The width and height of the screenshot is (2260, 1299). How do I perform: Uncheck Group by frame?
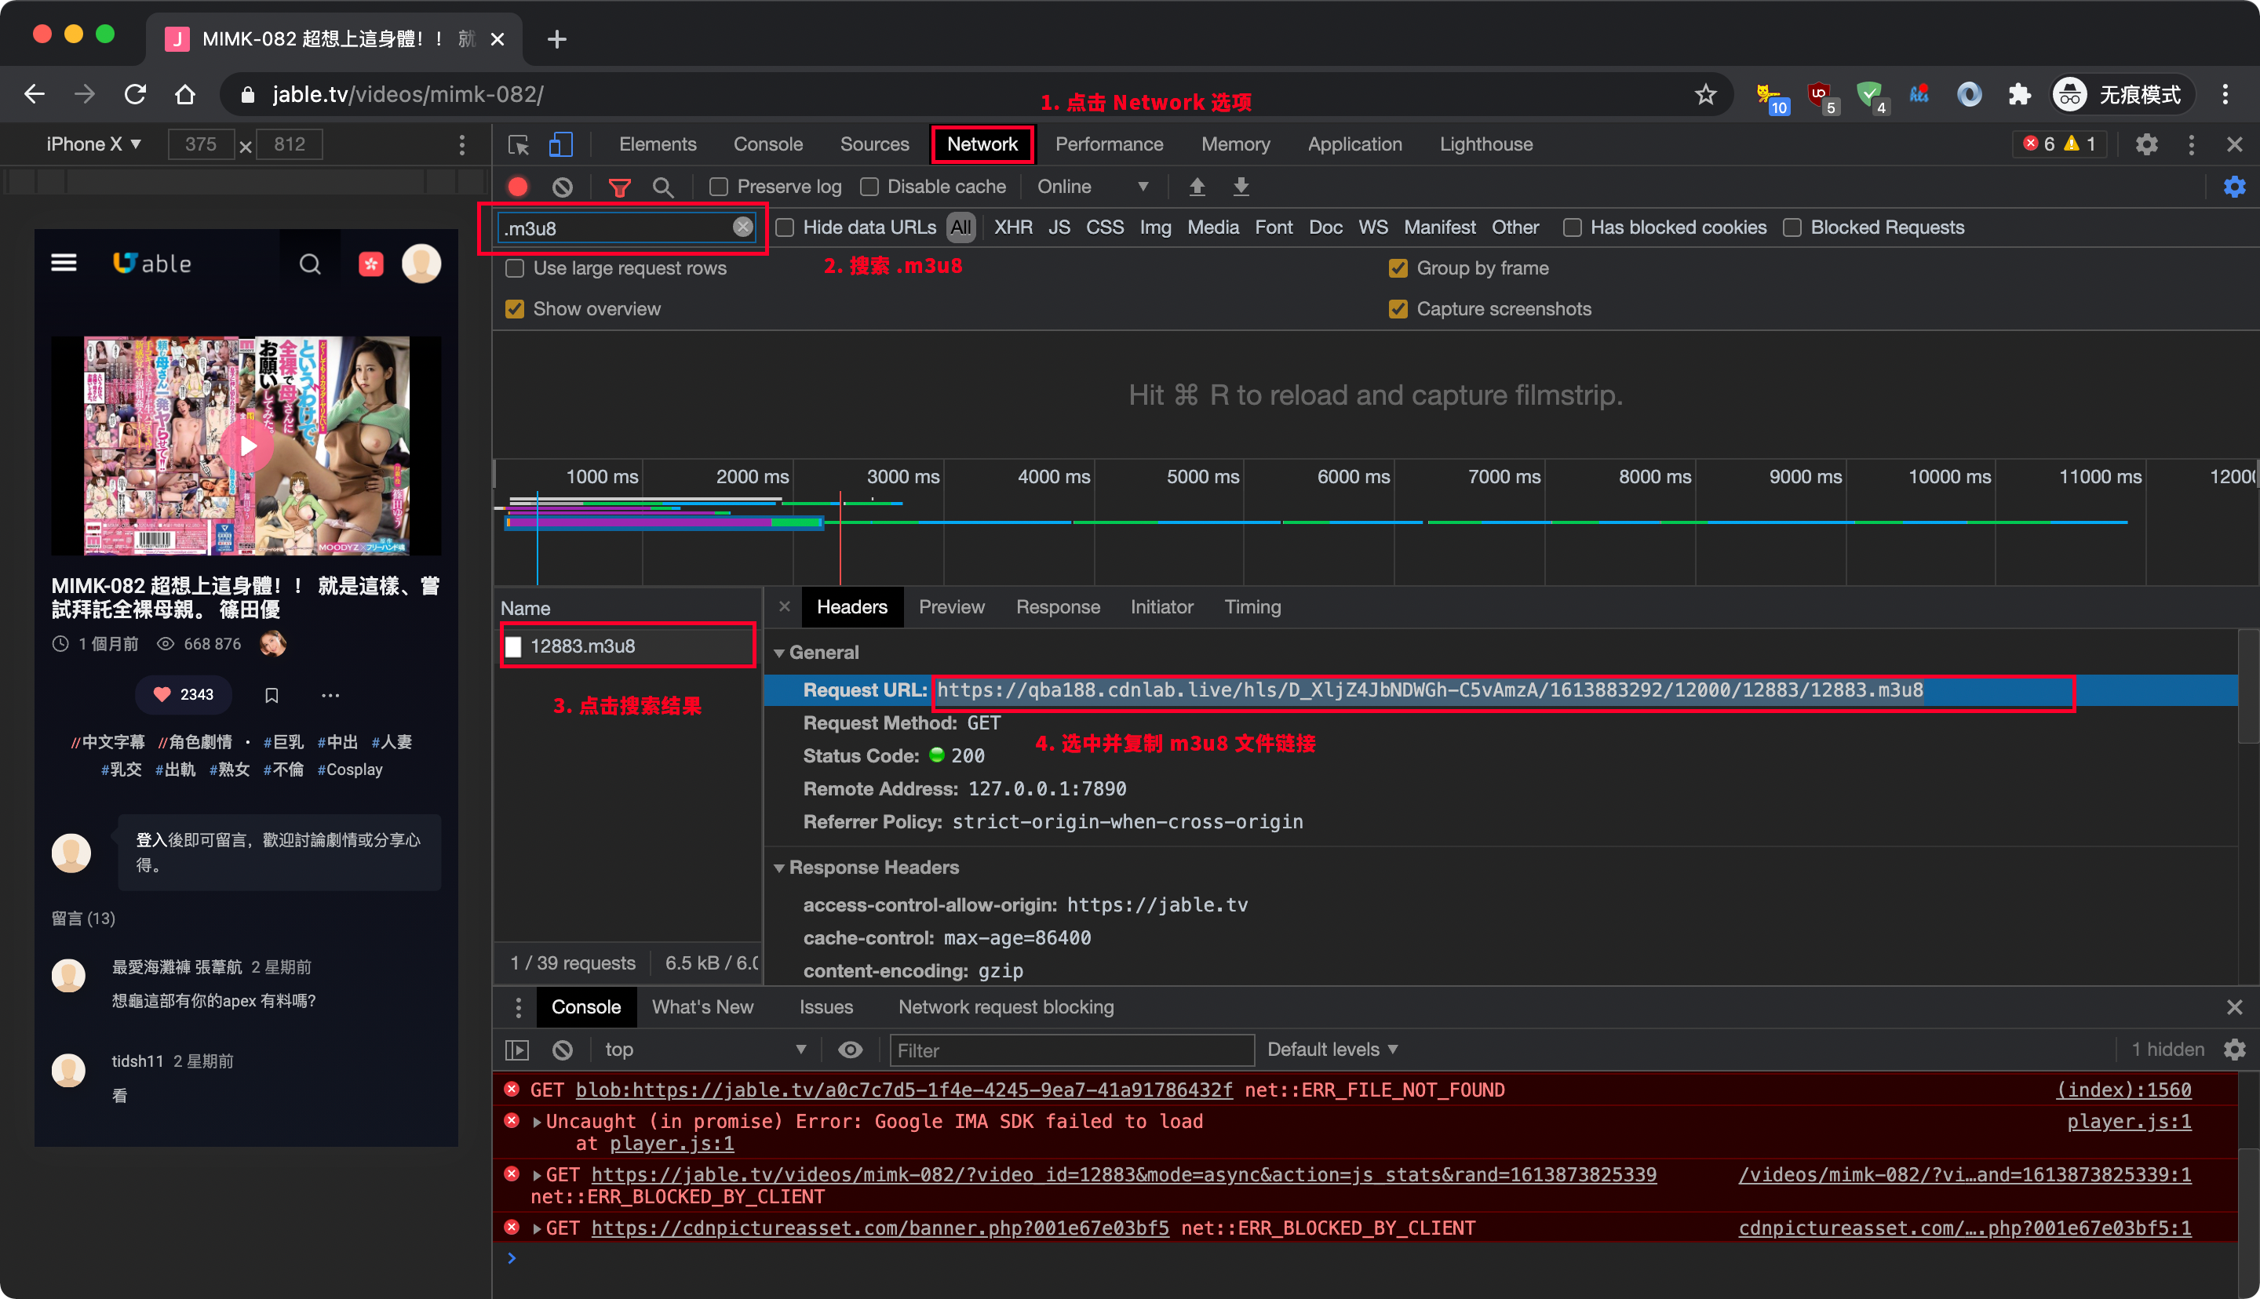click(1398, 268)
